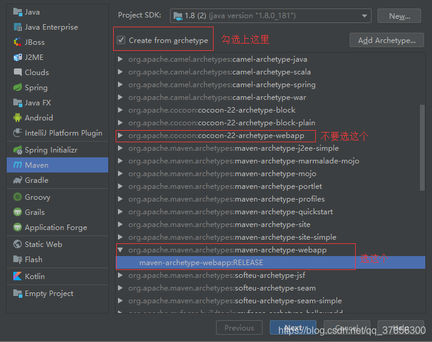Choose the JBoss icon in sidebar
432x342 pixels.
click(18, 42)
